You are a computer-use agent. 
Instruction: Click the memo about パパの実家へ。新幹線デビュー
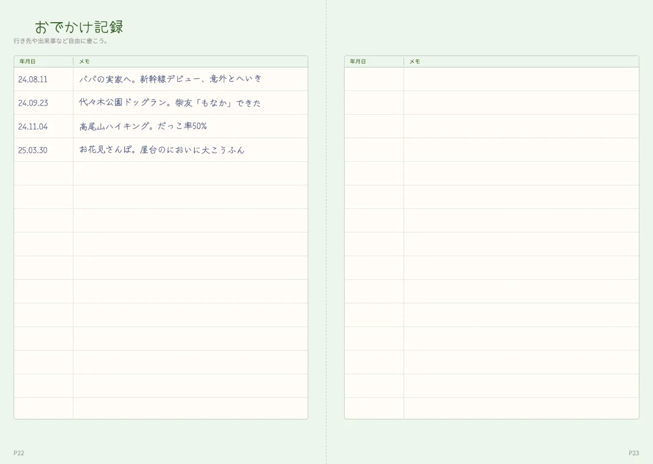tap(170, 79)
